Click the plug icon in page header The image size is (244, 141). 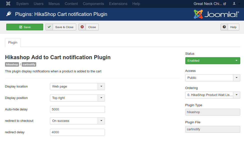pos(9,14)
